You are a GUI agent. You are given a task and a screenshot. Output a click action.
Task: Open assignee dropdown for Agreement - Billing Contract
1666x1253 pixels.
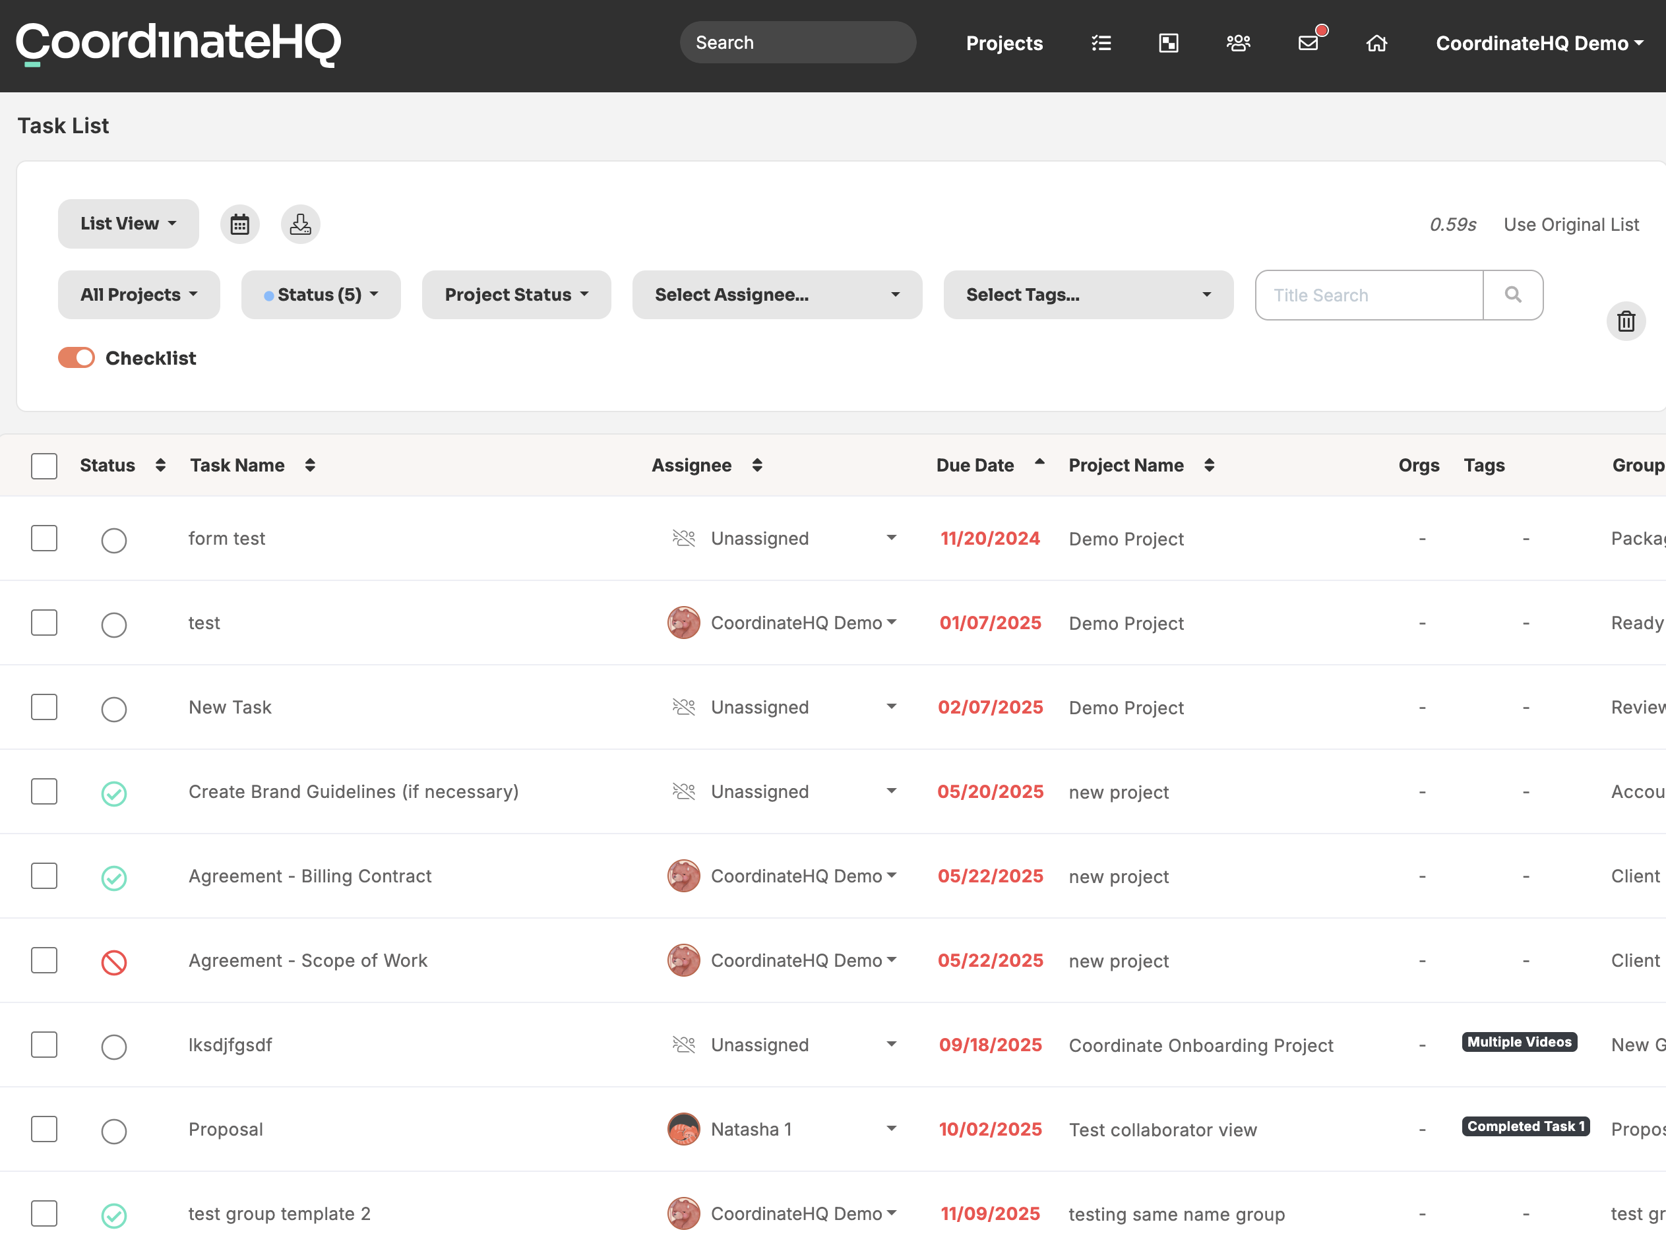pos(891,875)
